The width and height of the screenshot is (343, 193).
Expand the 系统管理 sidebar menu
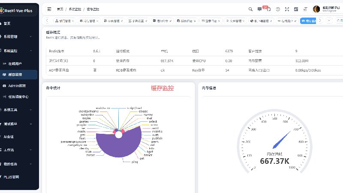18,36
